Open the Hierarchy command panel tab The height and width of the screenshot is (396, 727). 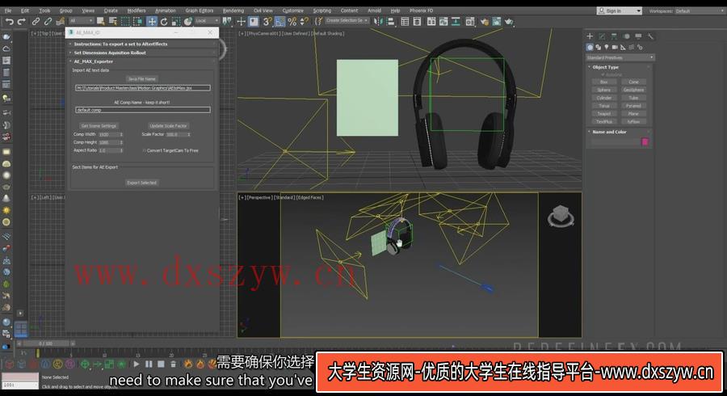click(614, 36)
